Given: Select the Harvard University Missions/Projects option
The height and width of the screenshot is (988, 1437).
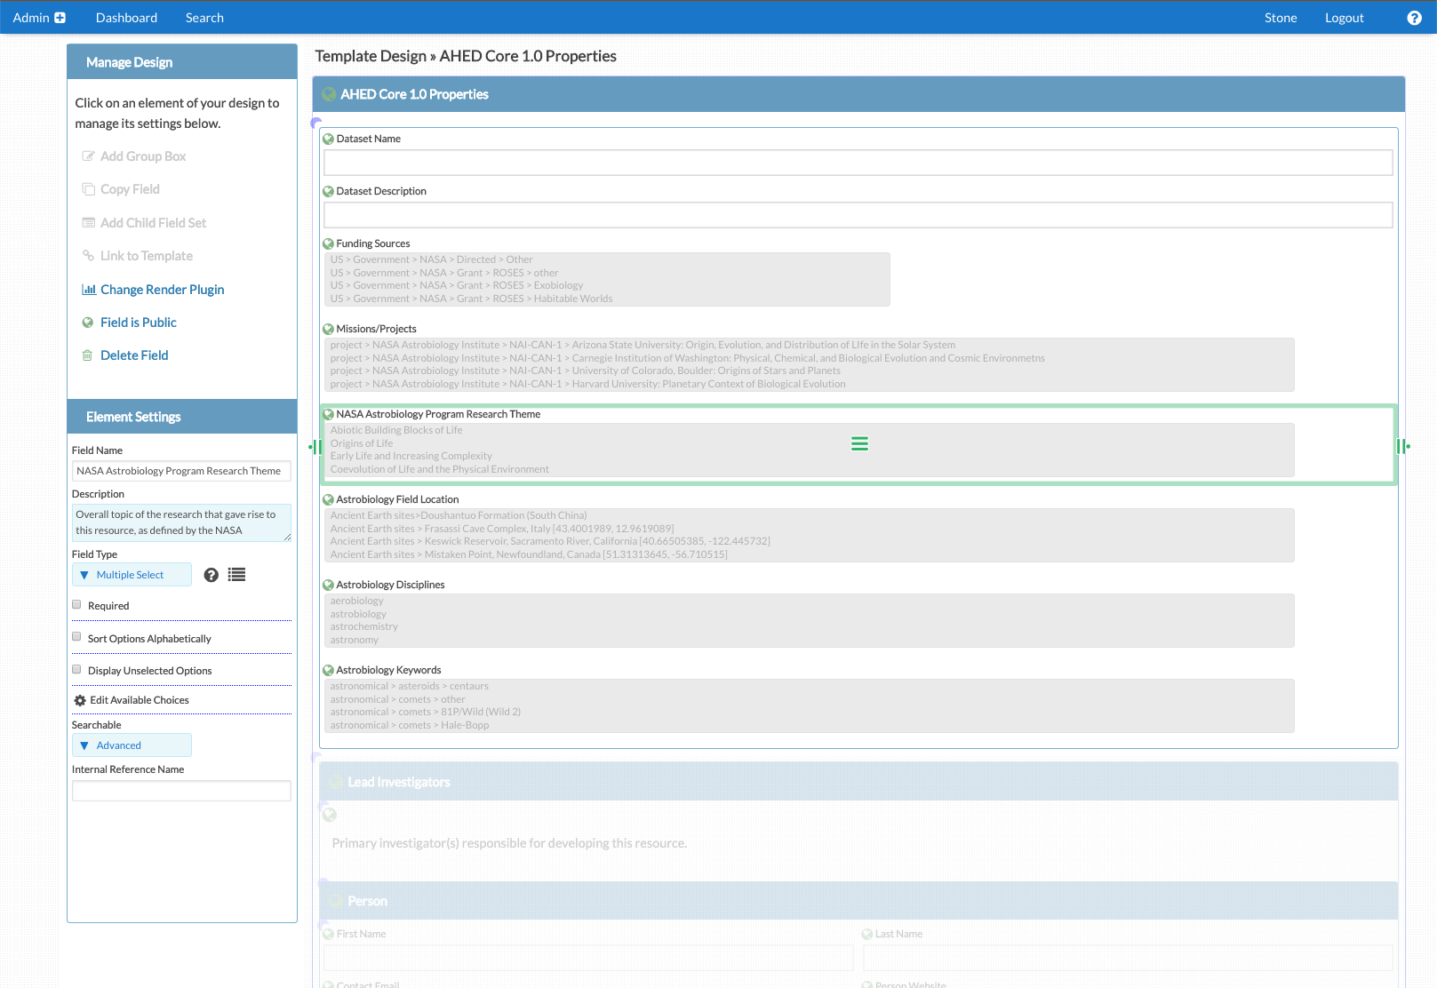Looking at the screenshot, I should pyautogui.click(x=587, y=384).
